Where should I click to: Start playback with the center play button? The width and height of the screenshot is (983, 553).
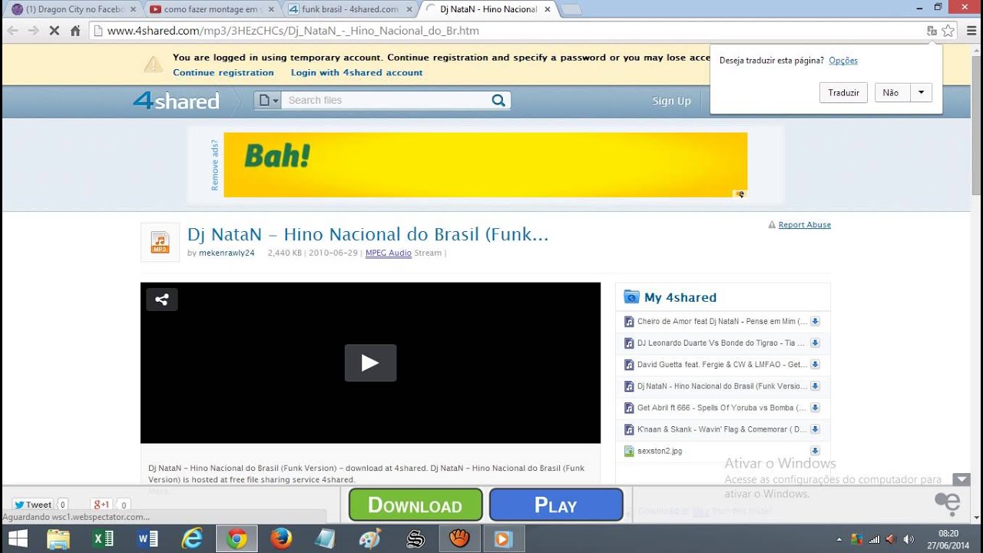pos(370,363)
